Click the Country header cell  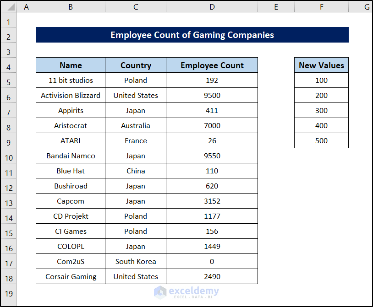(136, 65)
